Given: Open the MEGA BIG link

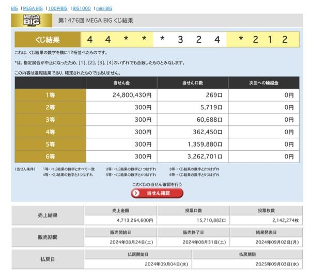Looking at the screenshot, I should click(x=33, y=8).
